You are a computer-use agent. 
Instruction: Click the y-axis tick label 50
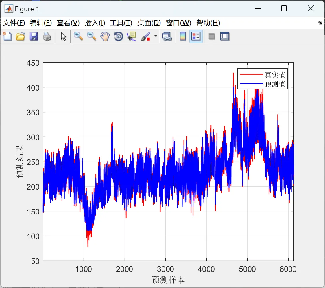pyautogui.click(x=35, y=261)
